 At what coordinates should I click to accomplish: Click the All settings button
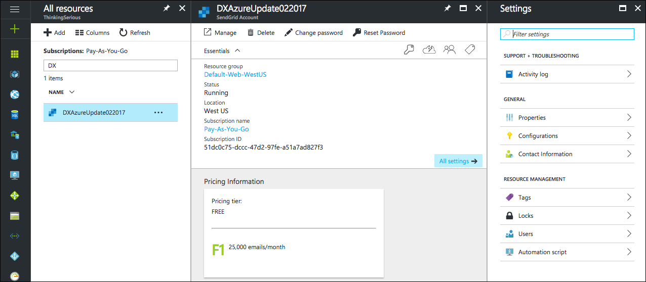458,161
